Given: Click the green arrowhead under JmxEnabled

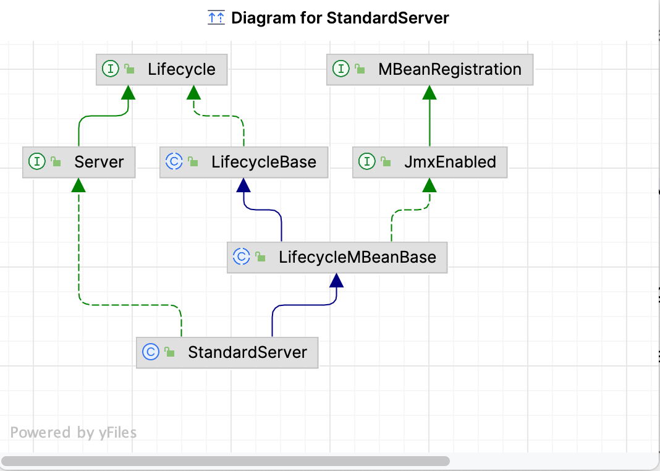Looking at the screenshot, I should [429, 185].
